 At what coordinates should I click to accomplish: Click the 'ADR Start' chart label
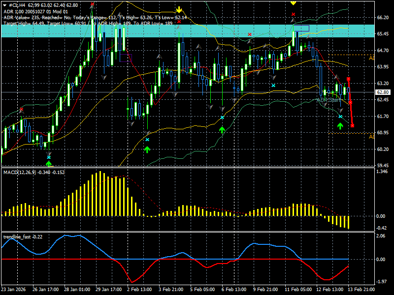[x=328, y=100]
